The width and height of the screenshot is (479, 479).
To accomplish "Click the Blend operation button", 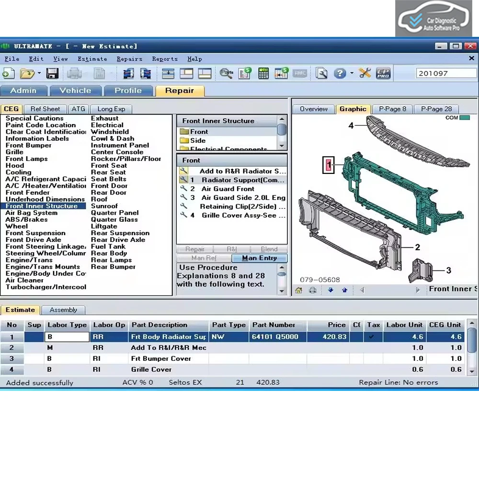I will tap(269, 249).
